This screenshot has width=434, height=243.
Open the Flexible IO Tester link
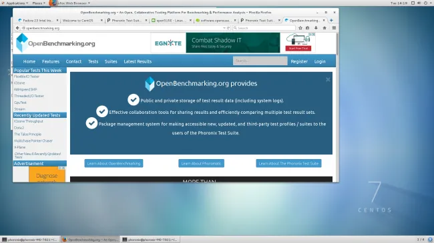27,77
